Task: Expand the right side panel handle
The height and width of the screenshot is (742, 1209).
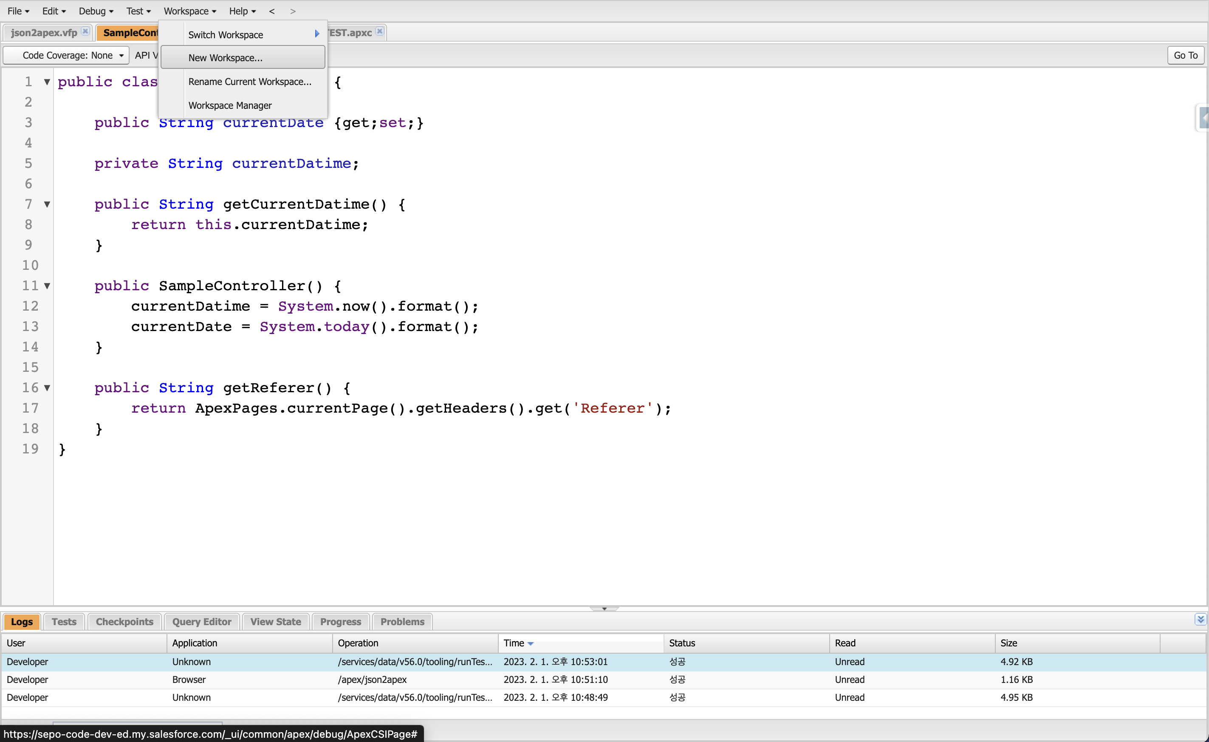Action: [x=1203, y=118]
